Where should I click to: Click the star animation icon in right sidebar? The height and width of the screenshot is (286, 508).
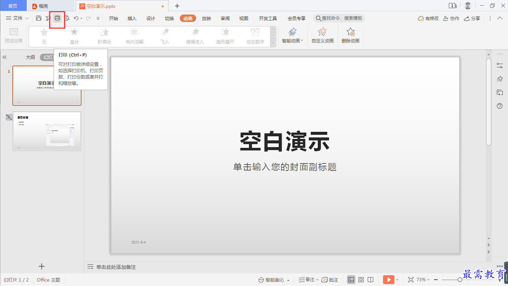[500, 79]
